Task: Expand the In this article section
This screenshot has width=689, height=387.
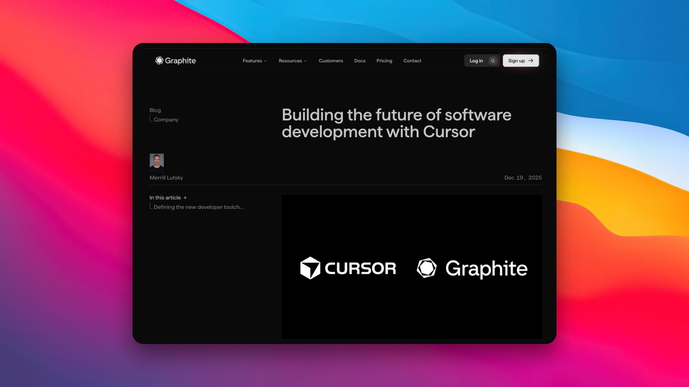Action: point(168,197)
